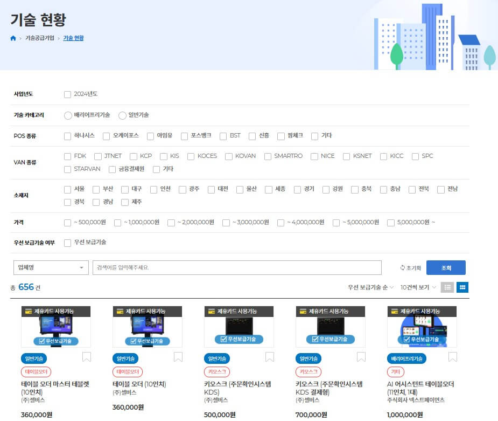Bookmark the second 테이블 오더 (10인치) product
The height and width of the screenshot is (421, 498).
pos(178,356)
